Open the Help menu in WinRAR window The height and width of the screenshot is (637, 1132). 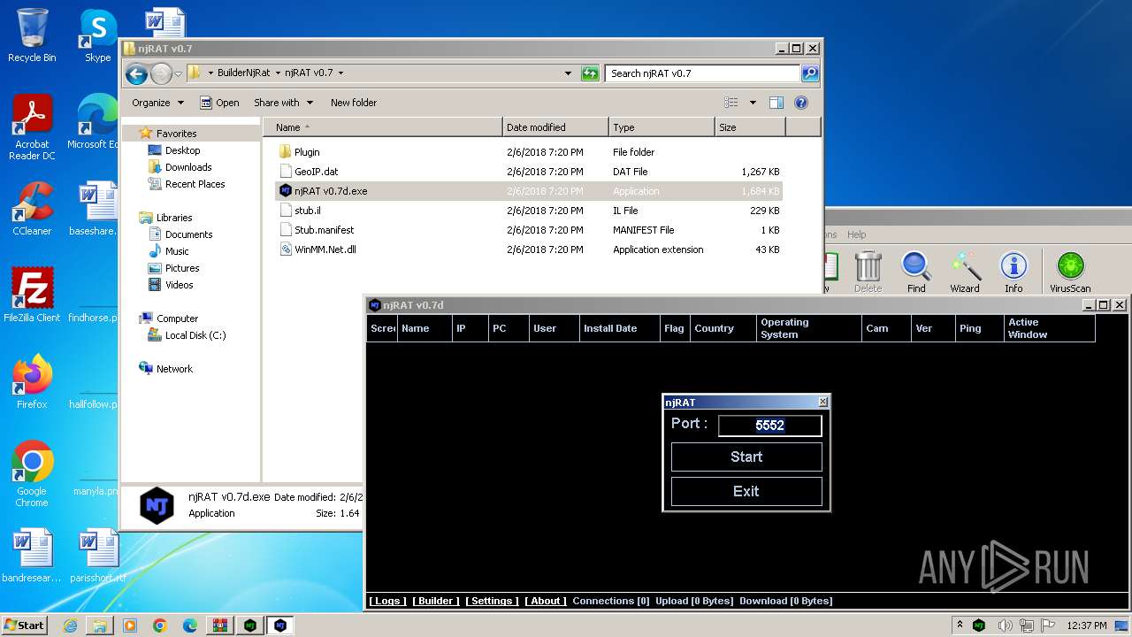coord(856,234)
